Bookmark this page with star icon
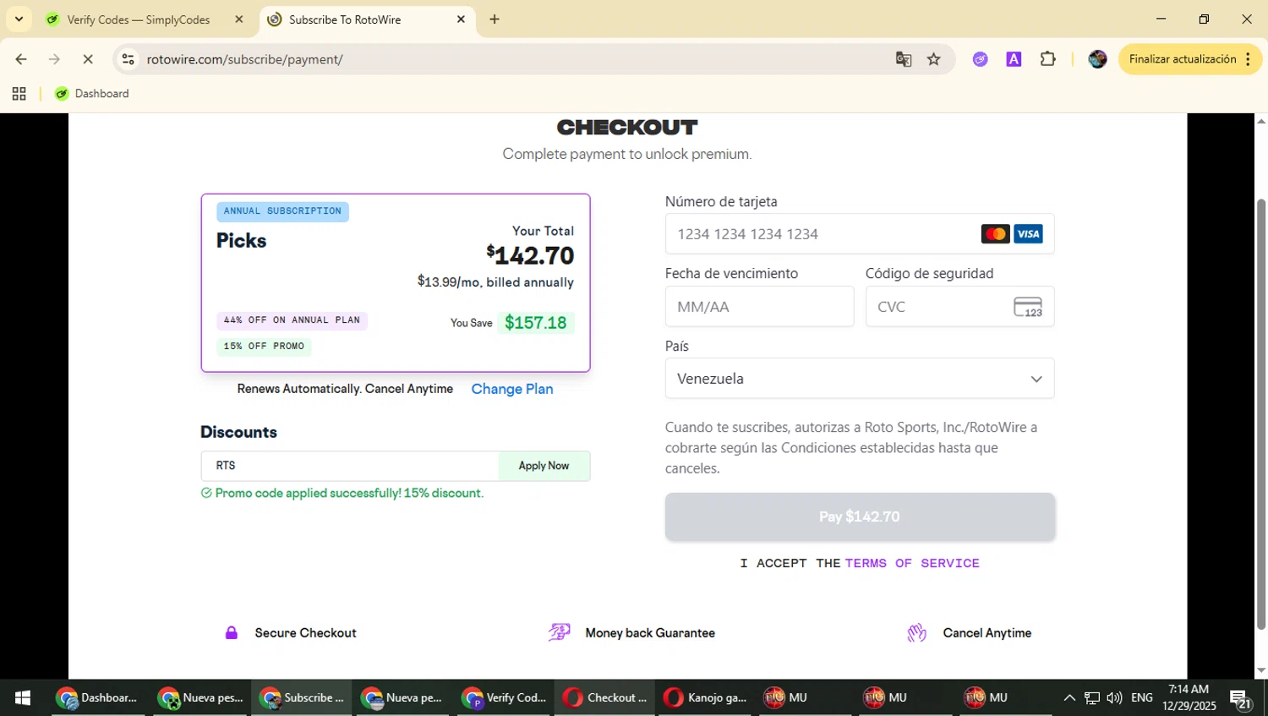Image resolution: width=1268 pixels, height=716 pixels. point(933,59)
